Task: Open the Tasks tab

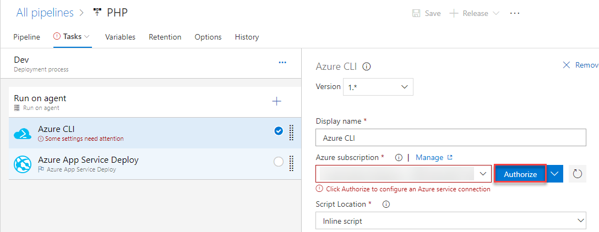Action: pos(73,37)
